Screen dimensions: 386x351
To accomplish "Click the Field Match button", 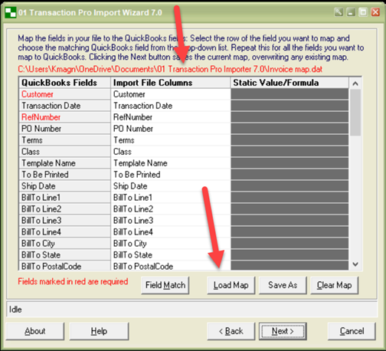I will (165, 285).
